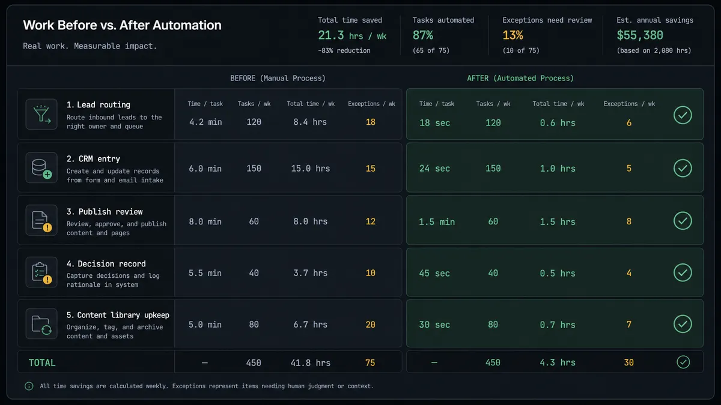Click the '0.6 hrs' Lead routing after total
Viewport: 721px width, 405px height.
558,122
